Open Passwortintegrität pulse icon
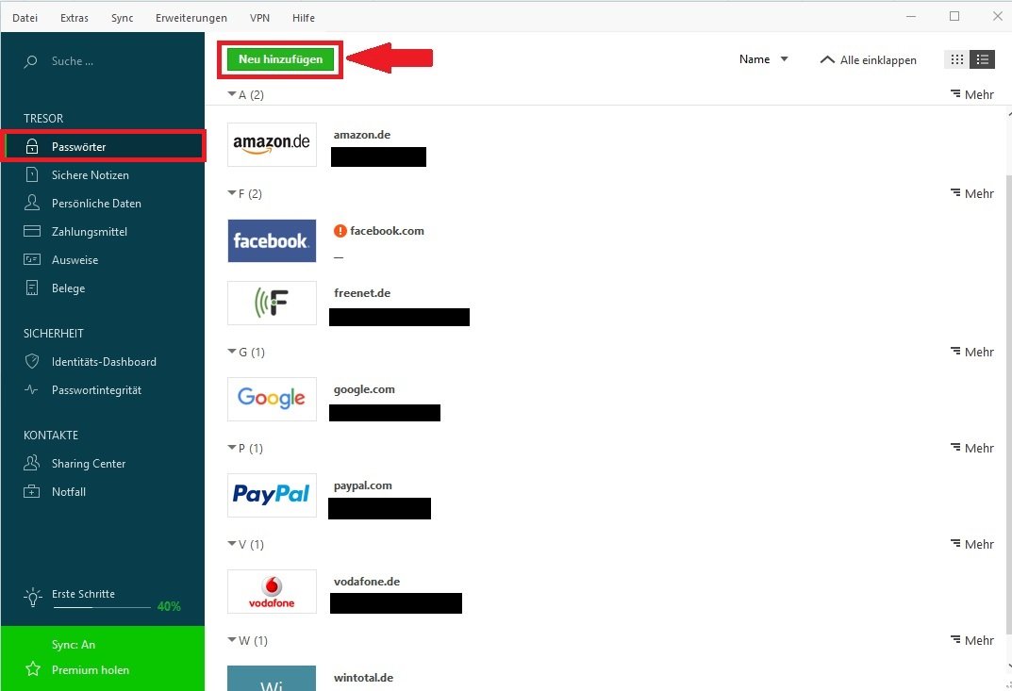The height and width of the screenshot is (691, 1012). tap(32, 389)
